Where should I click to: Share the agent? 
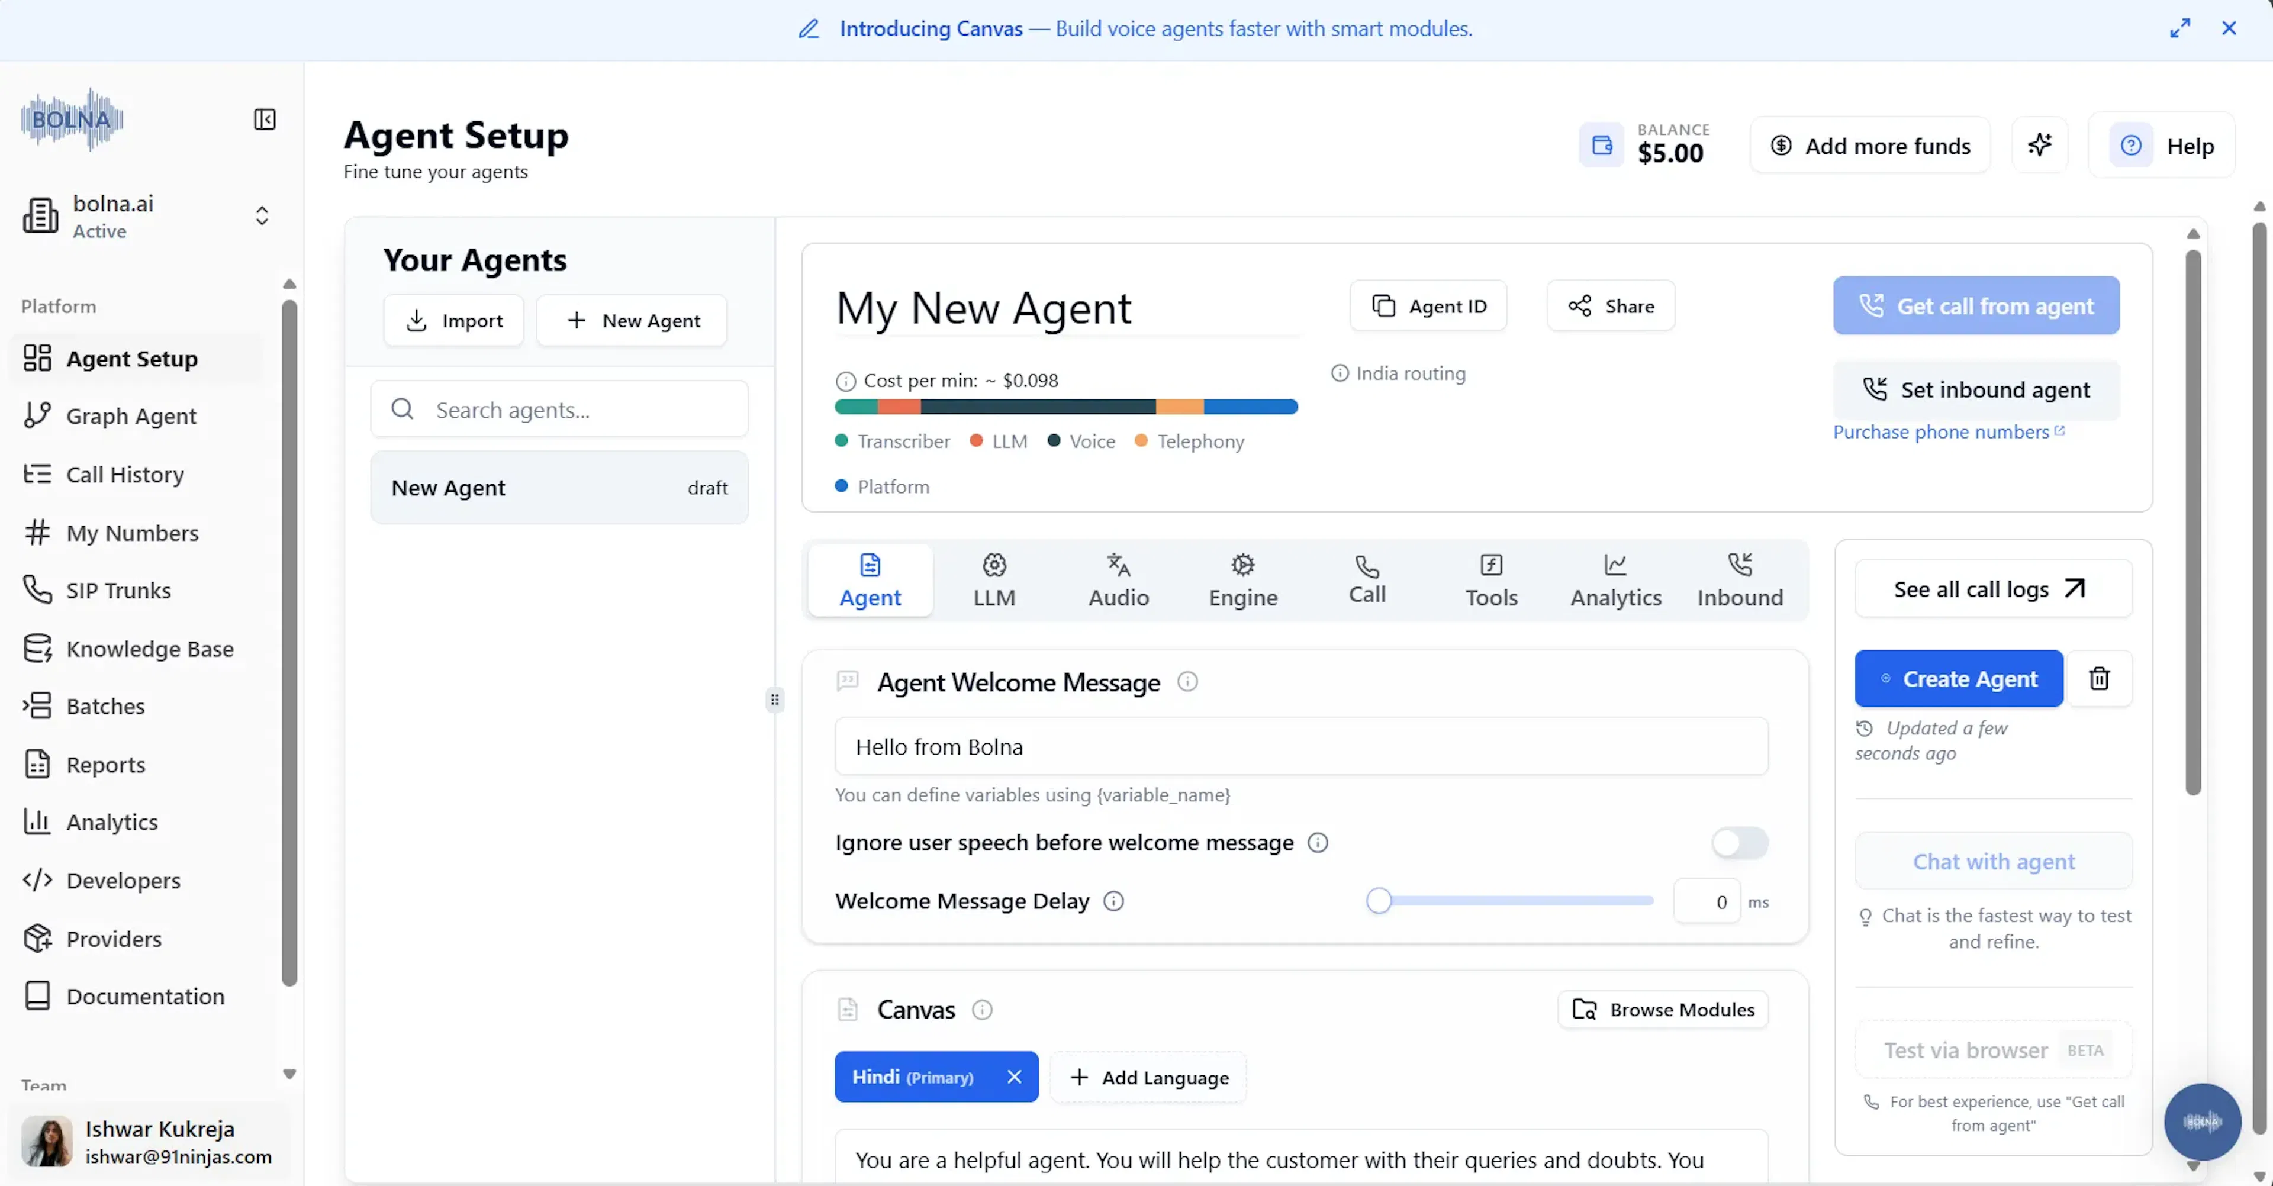(x=1610, y=305)
